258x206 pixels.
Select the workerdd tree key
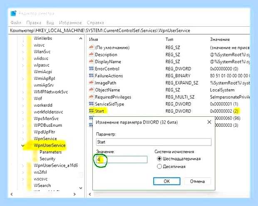point(43,105)
